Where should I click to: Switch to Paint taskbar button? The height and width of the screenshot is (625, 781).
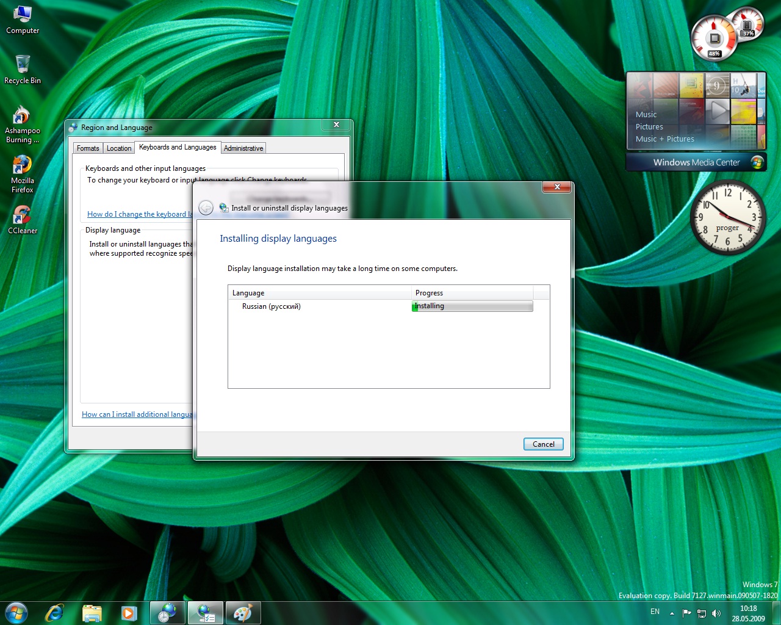[243, 613]
